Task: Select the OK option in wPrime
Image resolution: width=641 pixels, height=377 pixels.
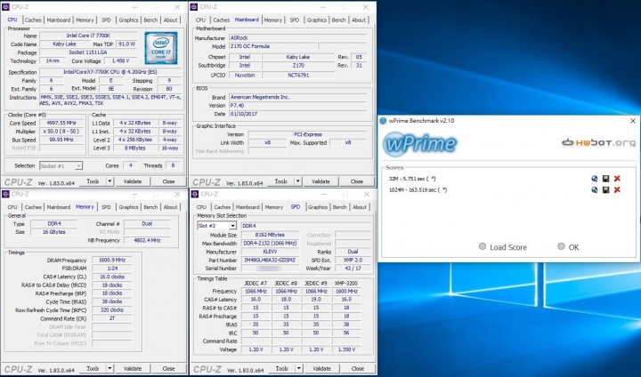Action: click(568, 246)
